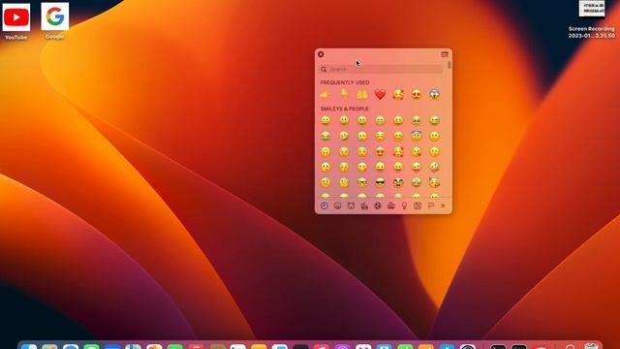
Task: Jump to Travel & Places category icon
Action: coord(391,206)
